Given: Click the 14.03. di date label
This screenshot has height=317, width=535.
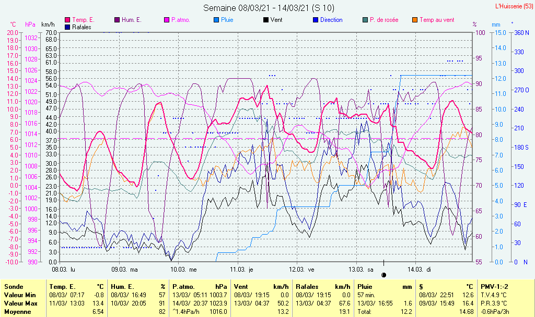Looking at the screenshot, I should 419,270.
